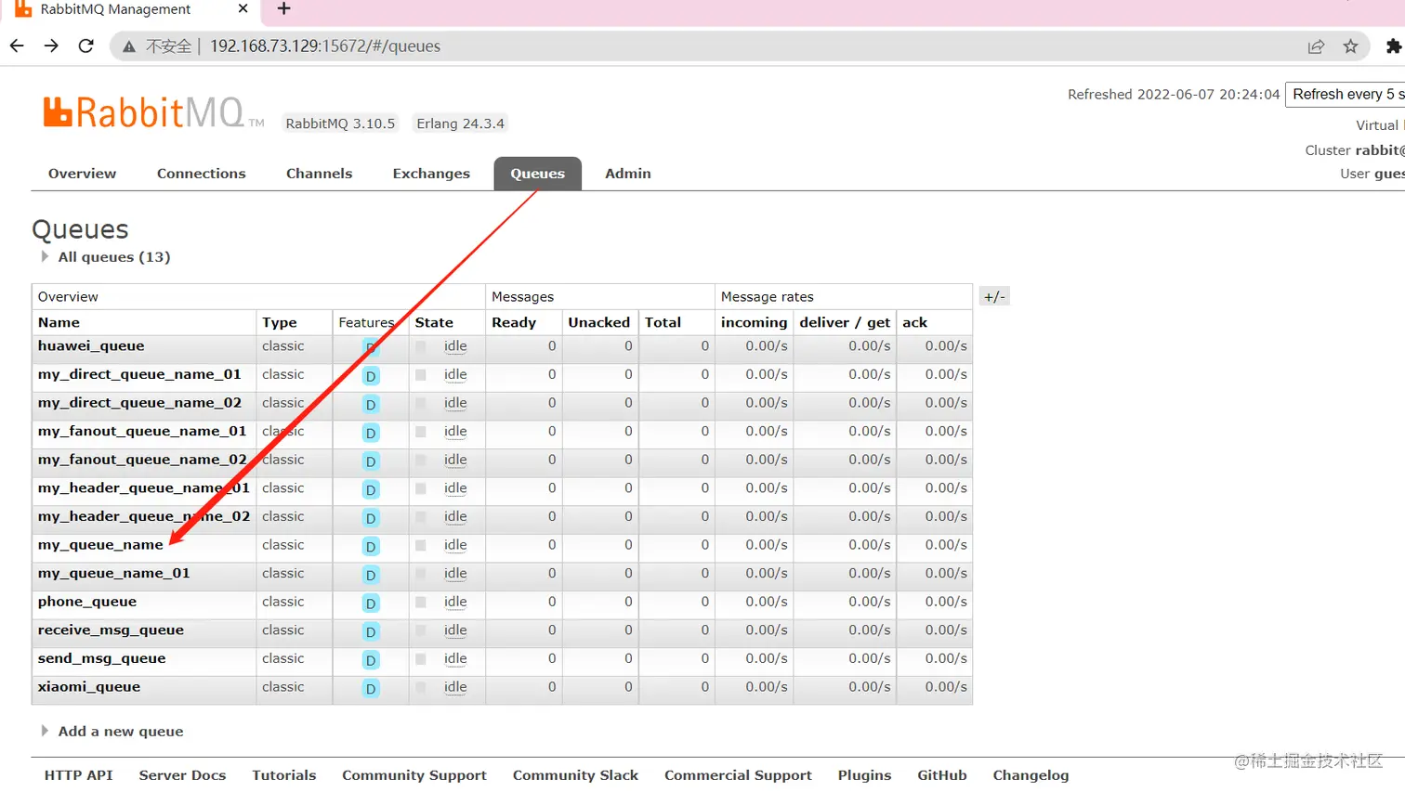Switch to the Admin tab
This screenshot has width=1405, height=792.
(x=628, y=174)
